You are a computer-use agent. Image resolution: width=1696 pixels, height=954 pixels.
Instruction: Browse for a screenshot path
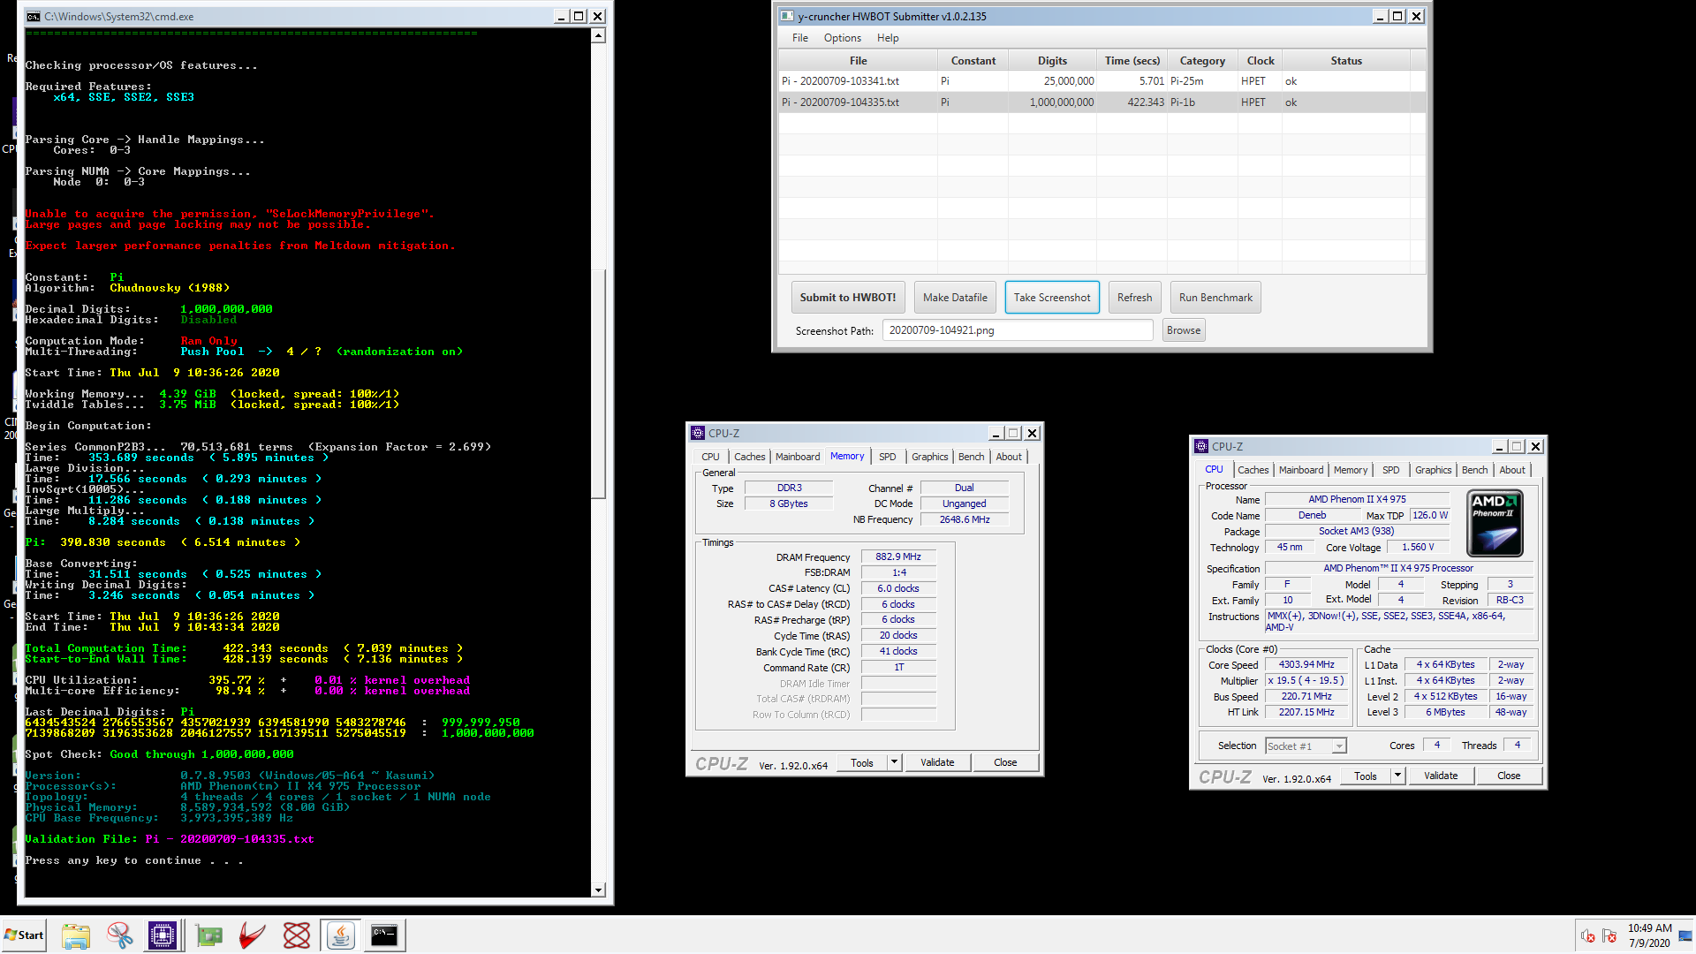pos(1184,330)
